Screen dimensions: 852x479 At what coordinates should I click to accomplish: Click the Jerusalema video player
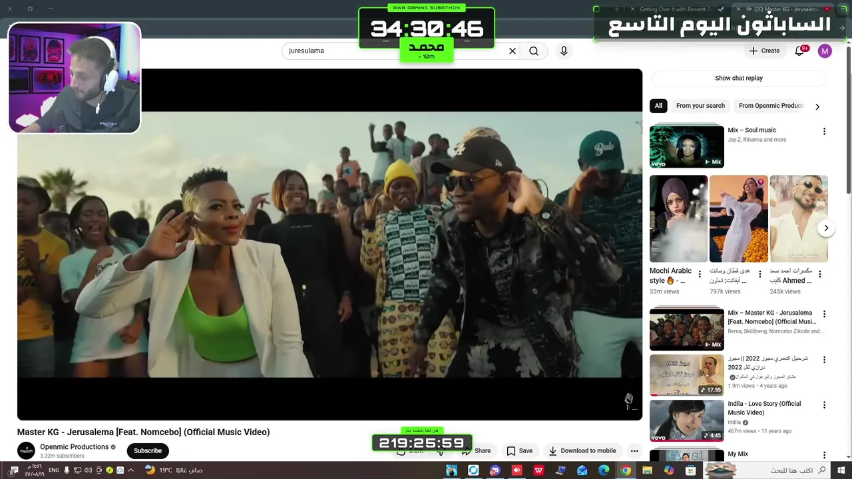coord(329,244)
